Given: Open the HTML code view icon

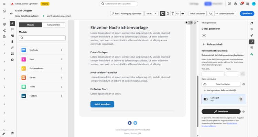Looking at the screenshot, I should 178,13.
